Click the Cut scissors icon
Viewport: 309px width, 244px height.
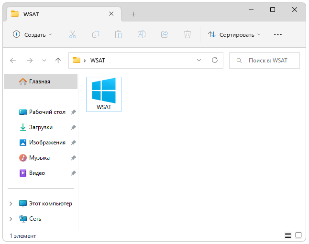(73, 34)
